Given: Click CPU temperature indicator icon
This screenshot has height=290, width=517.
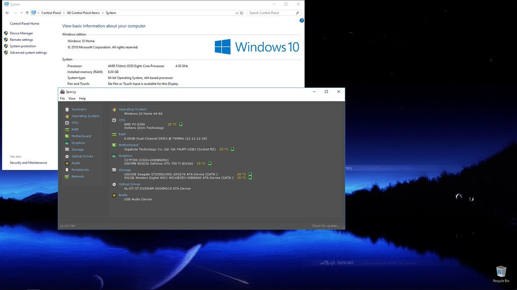Looking at the screenshot, I should click(x=181, y=124).
